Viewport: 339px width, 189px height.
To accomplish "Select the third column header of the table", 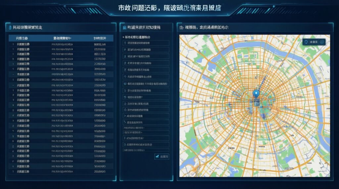I will click(x=100, y=38).
